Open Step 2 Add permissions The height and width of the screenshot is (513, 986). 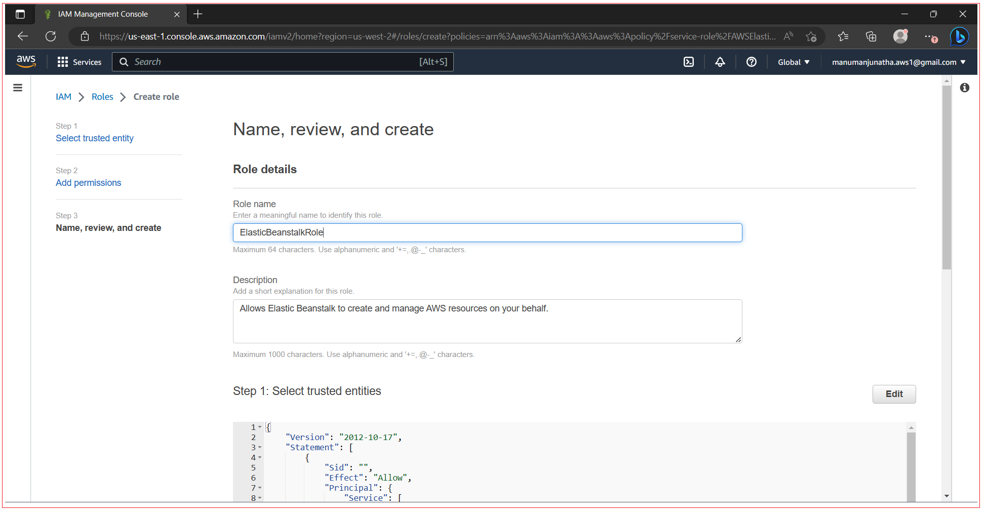pos(89,183)
